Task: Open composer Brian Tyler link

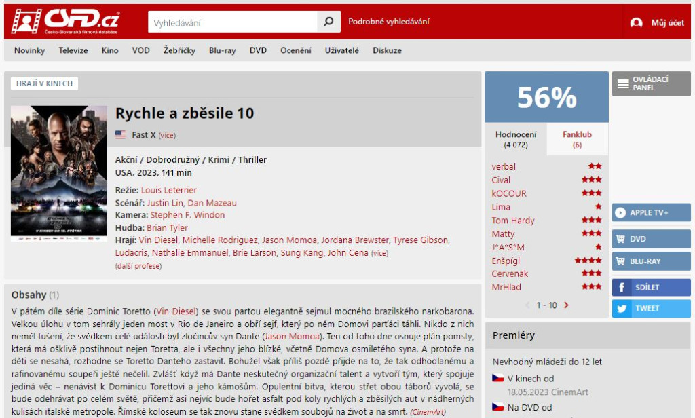Action: pos(167,228)
